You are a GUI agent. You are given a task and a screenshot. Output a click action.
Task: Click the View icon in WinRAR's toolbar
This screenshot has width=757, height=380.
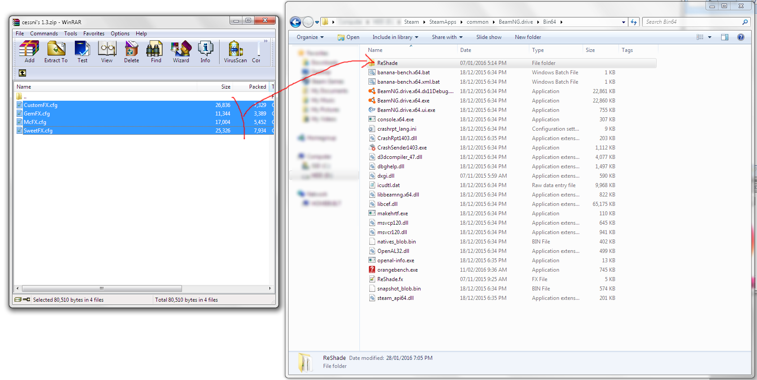[x=107, y=51]
